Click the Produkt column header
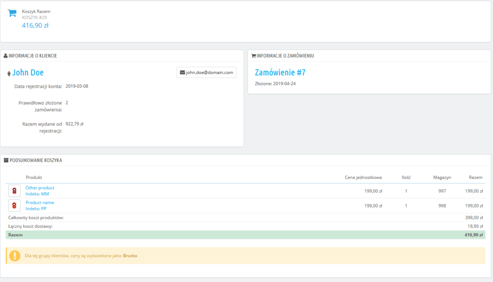 click(x=34, y=177)
